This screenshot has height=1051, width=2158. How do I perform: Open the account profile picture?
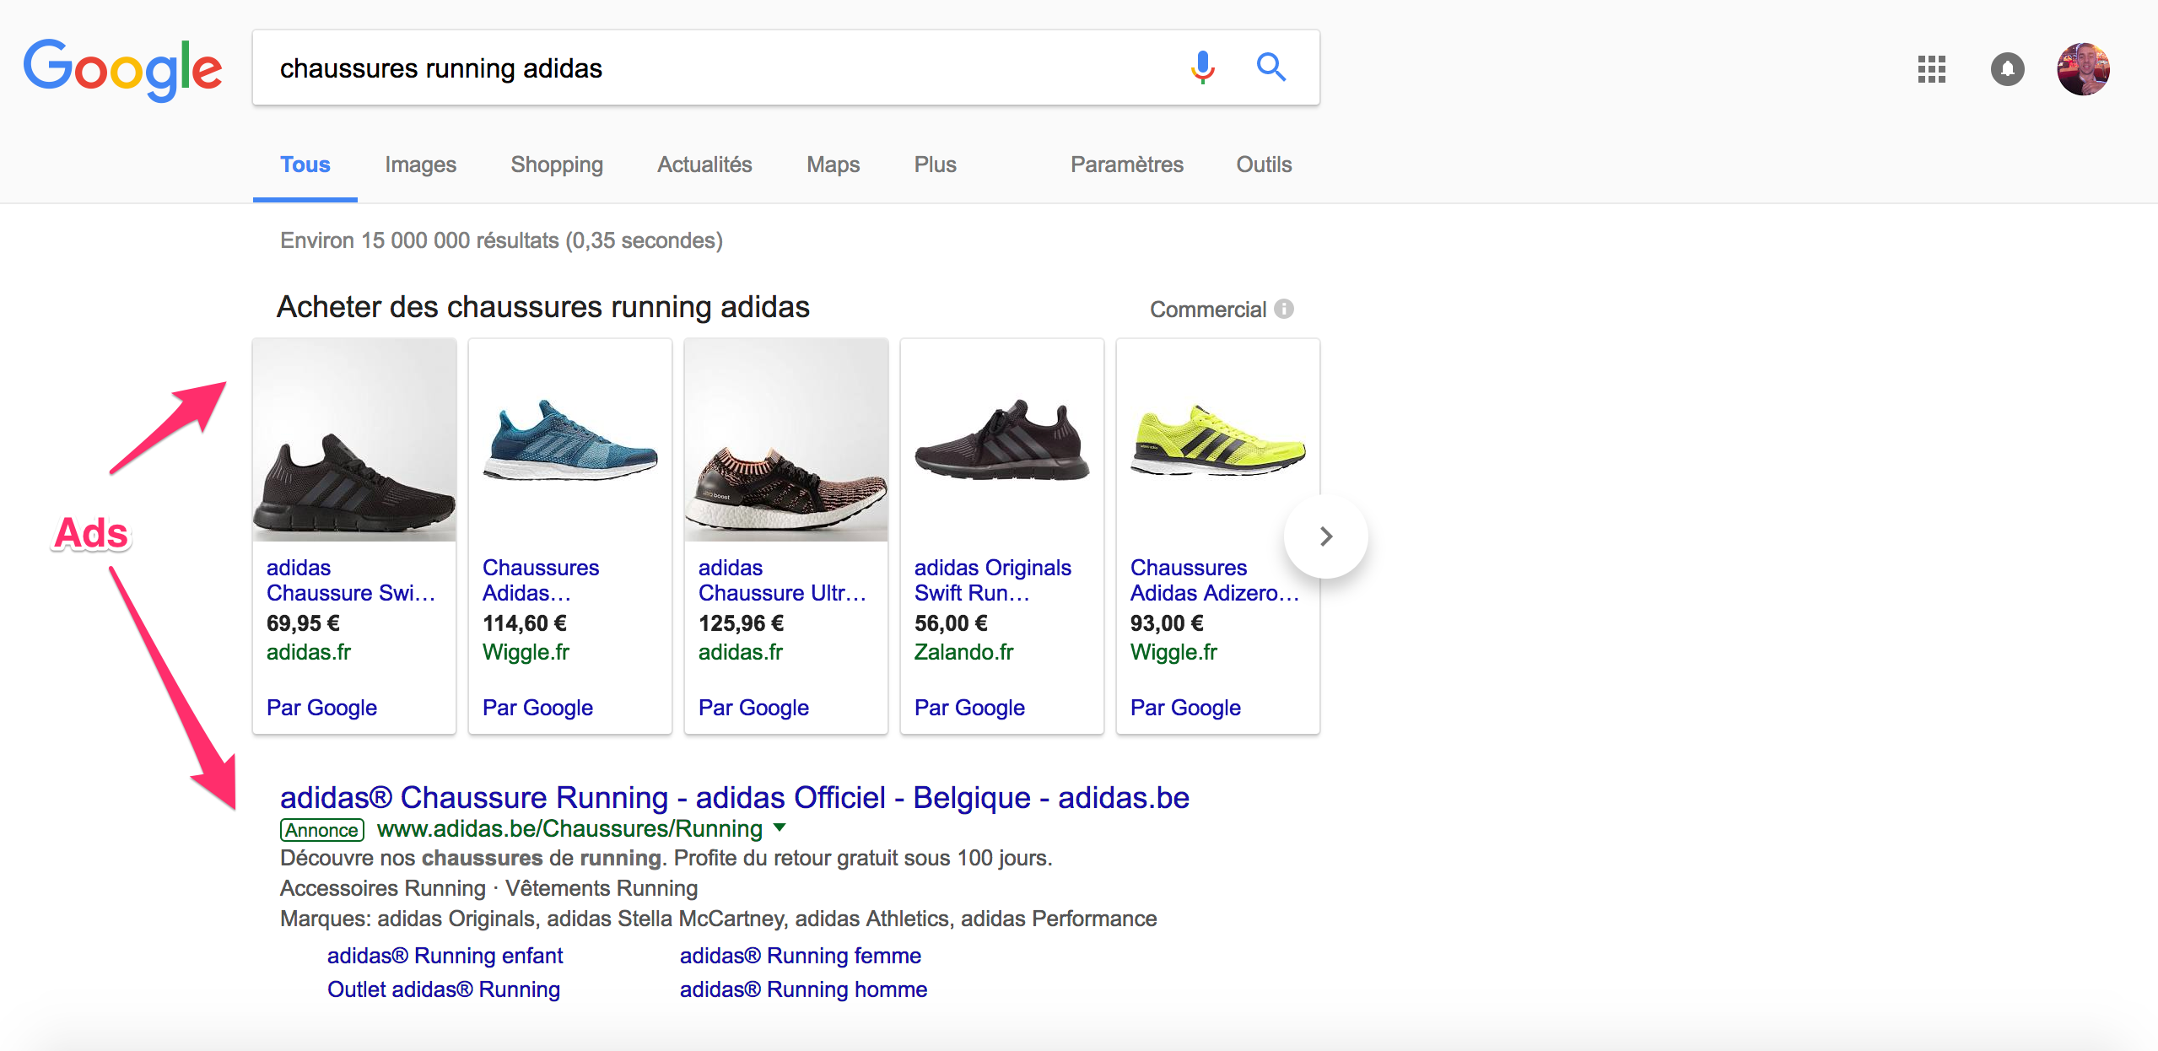[2083, 69]
